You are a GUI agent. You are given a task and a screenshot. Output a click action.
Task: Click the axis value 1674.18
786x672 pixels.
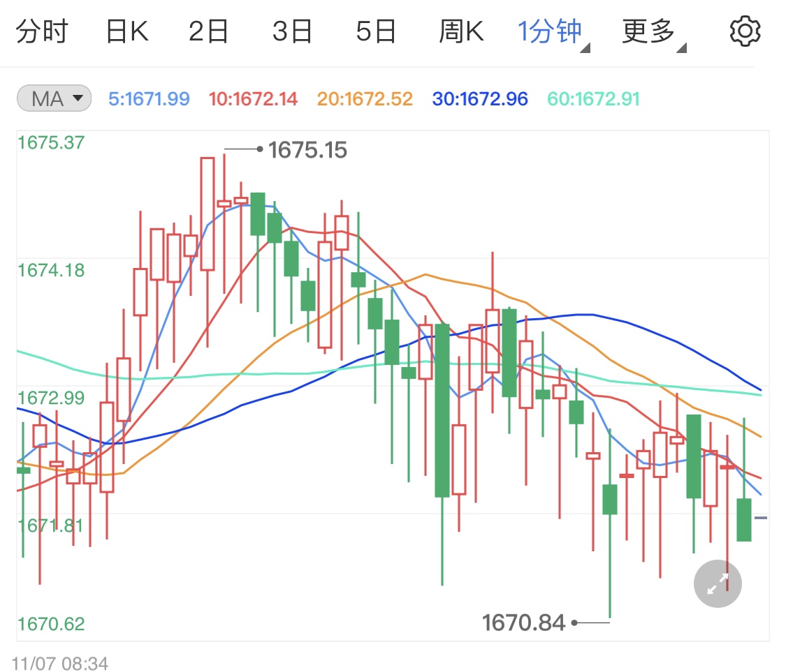coord(51,270)
